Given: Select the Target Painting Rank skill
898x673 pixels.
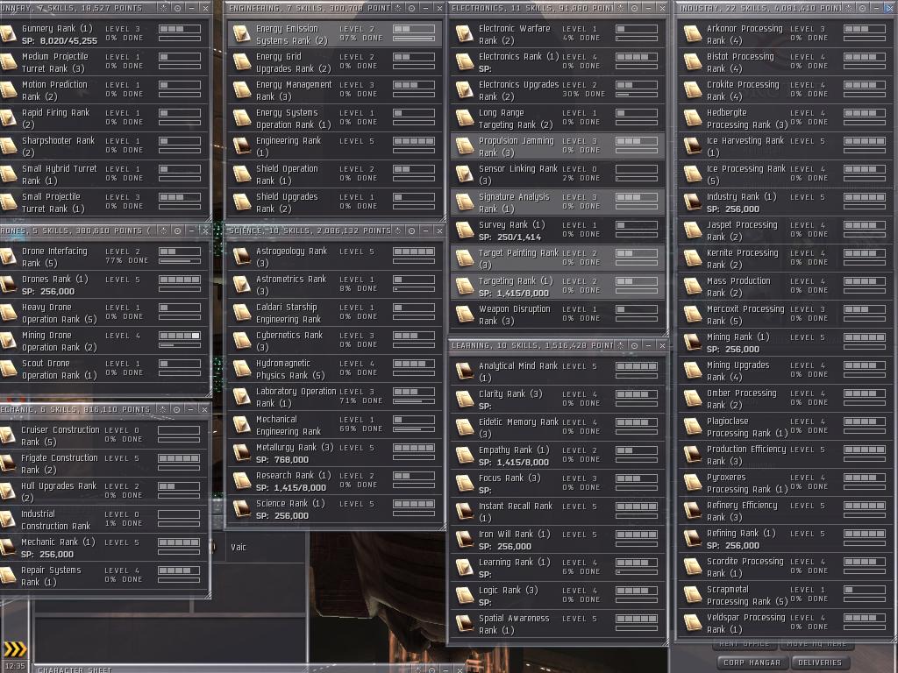Looking at the screenshot, I should (557, 259).
